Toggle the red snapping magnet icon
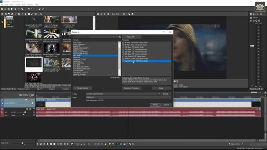Viewport: 267px width, 150px height. (x=118, y=144)
